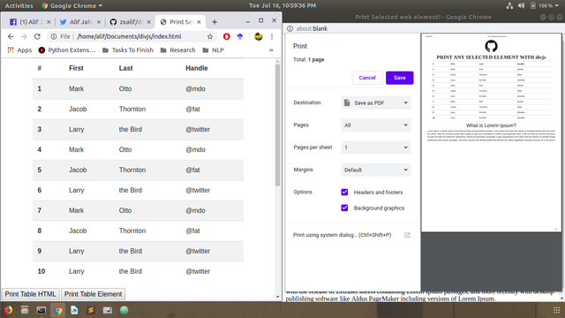Click 'Handle' column header
Image resolution: width=565 pixels, height=318 pixels.
pos(196,68)
